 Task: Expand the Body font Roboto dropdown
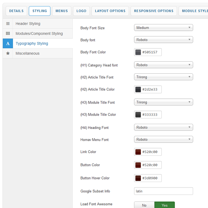tap(163, 40)
